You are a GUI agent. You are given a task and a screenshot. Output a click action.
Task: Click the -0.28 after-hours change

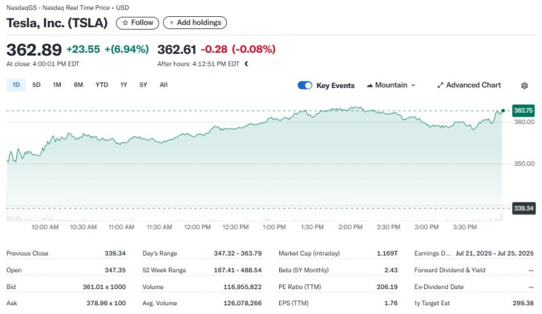[214, 49]
